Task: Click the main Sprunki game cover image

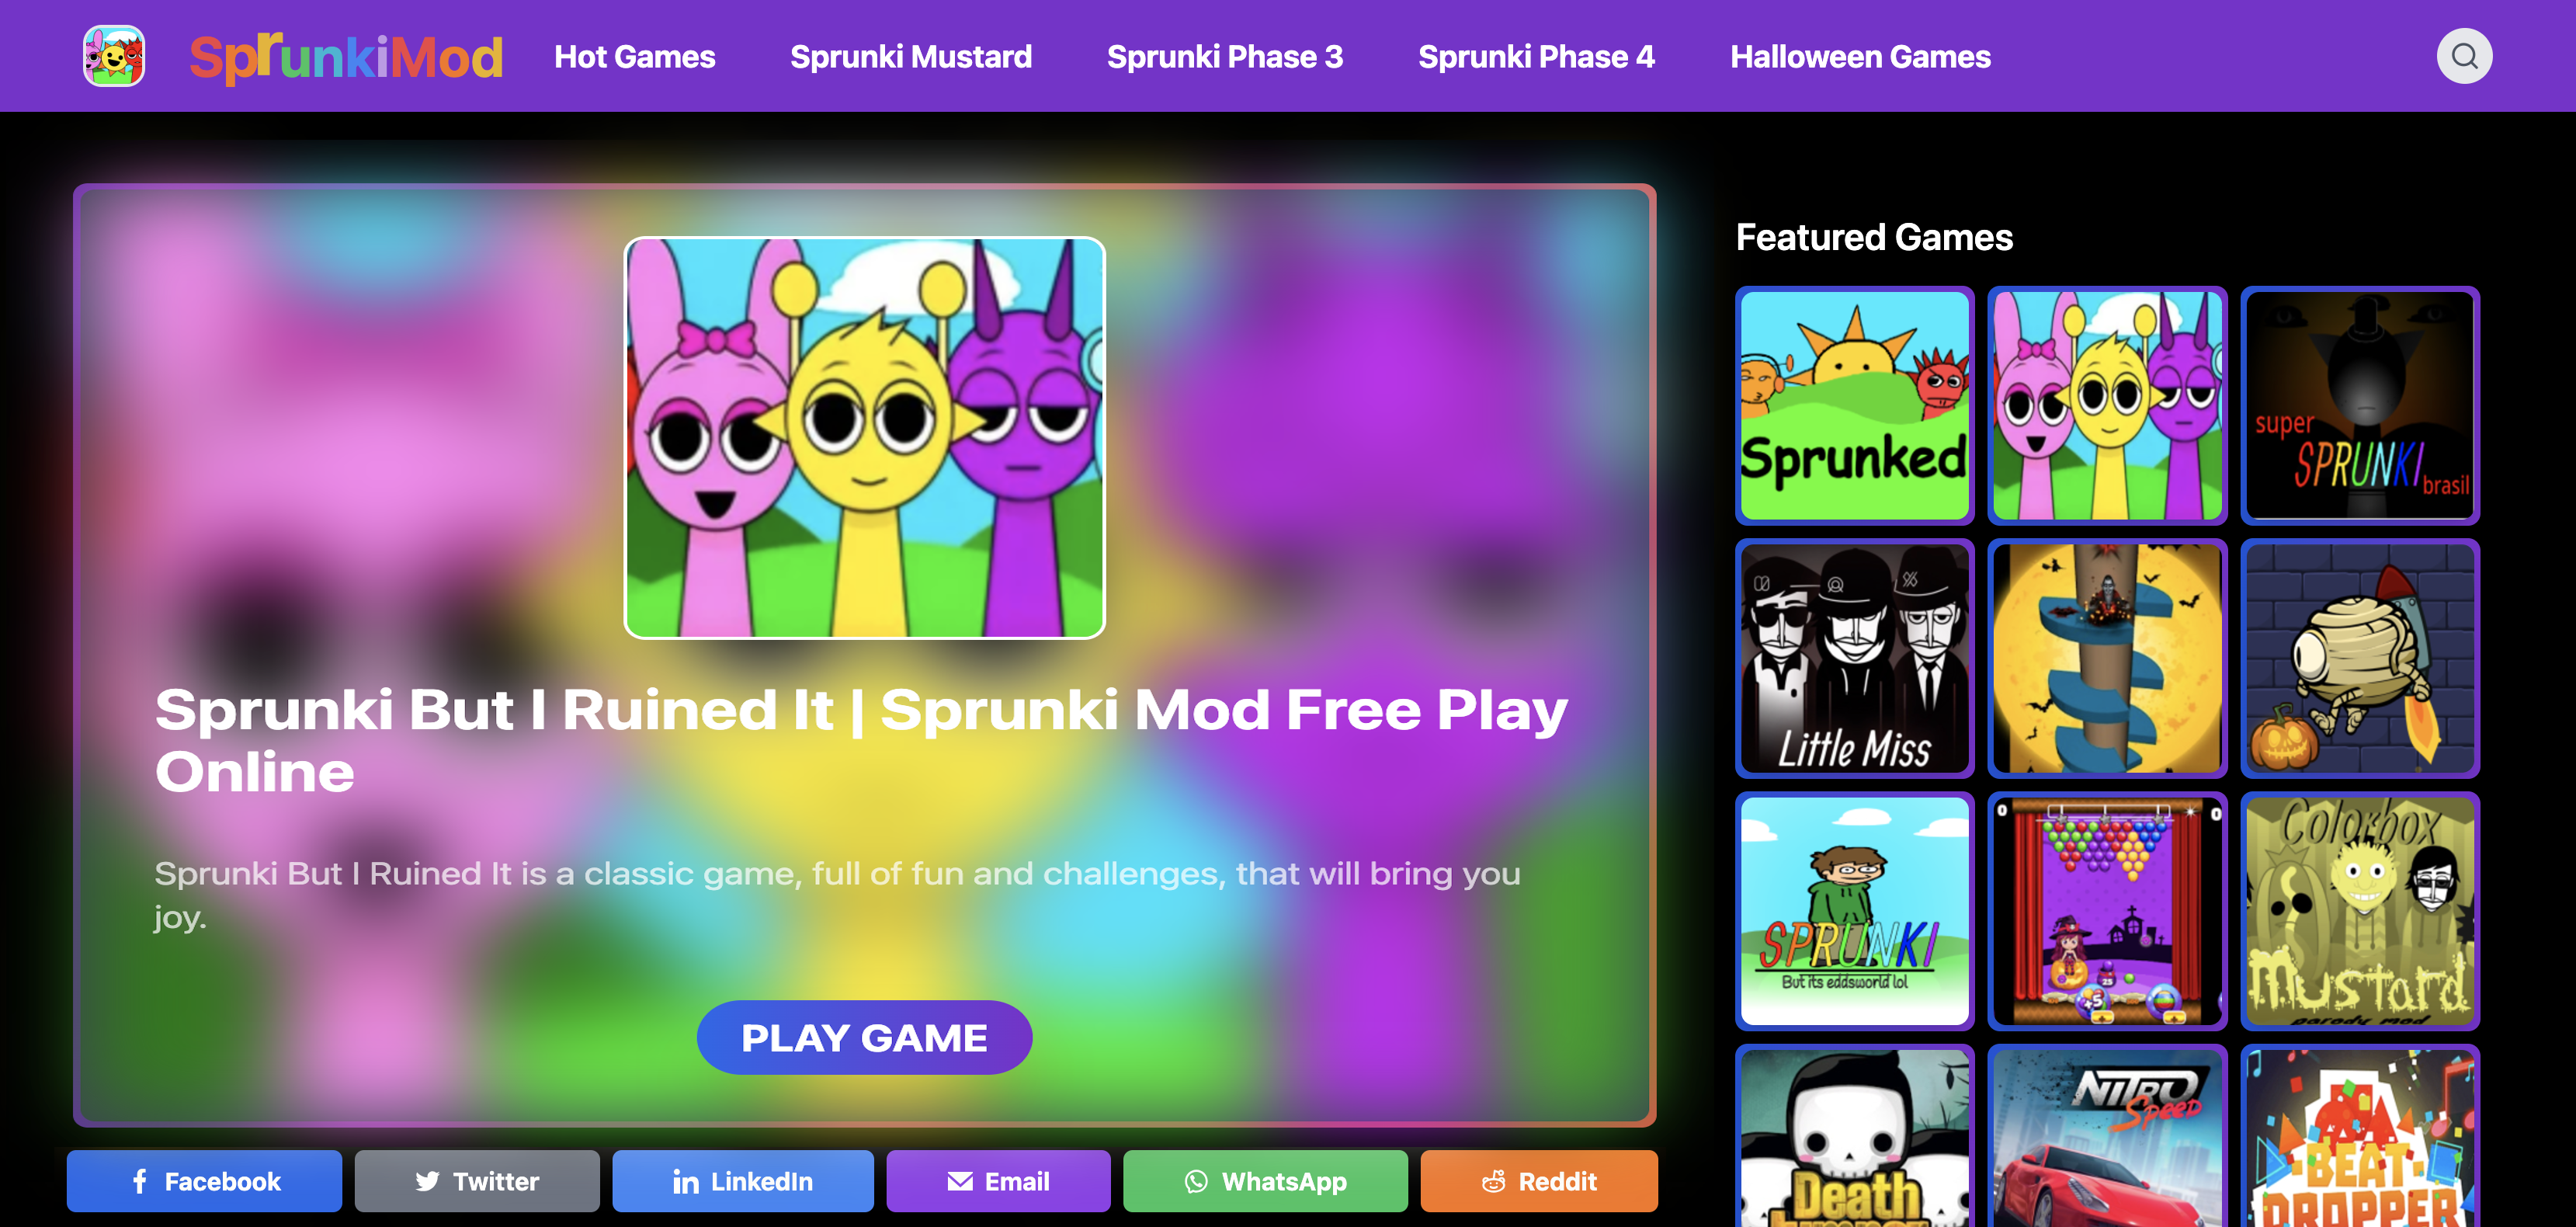Action: (x=864, y=437)
